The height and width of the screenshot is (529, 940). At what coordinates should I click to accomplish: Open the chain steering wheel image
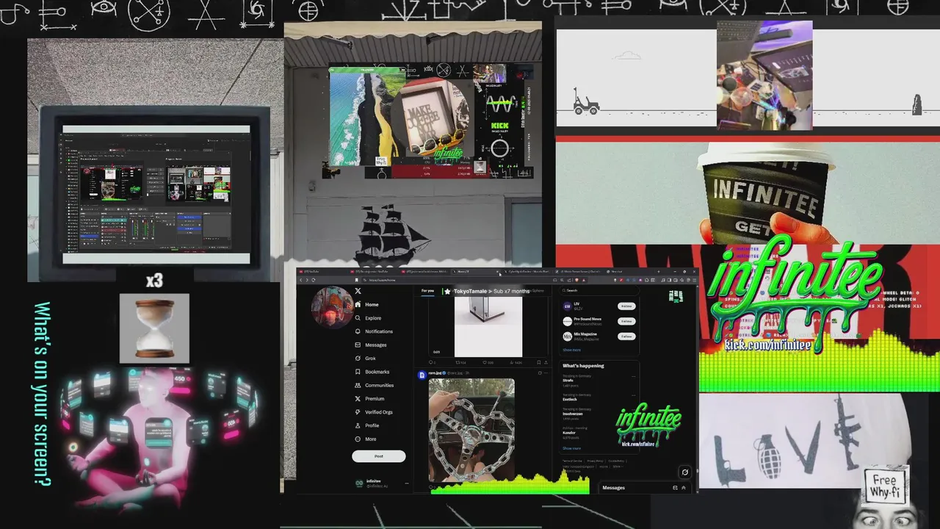pos(471,430)
